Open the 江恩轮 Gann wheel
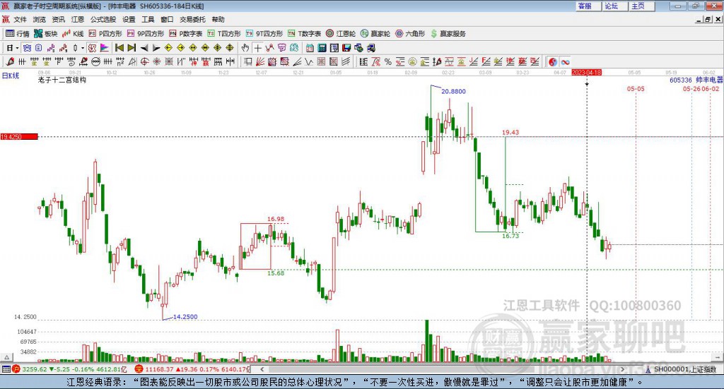The height and width of the screenshot is (389, 724). click(x=341, y=34)
